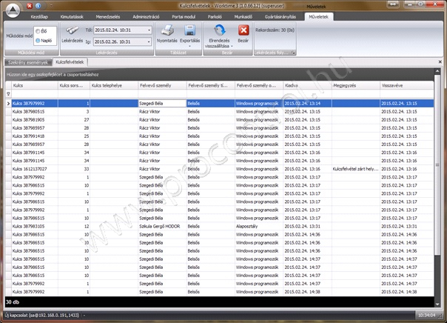447x323 pixels.
Task: Open the Tól date dropdown
Action: (x=149, y=30)
